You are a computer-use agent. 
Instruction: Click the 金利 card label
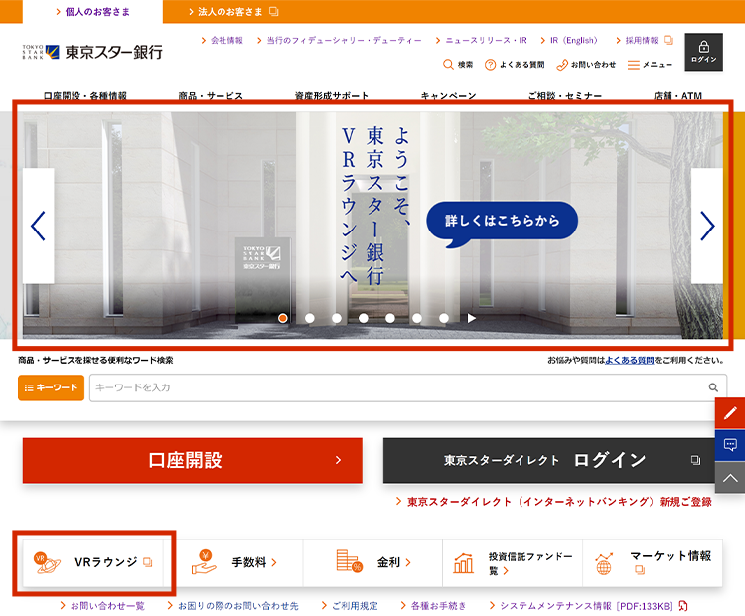(x=389, y=562)
